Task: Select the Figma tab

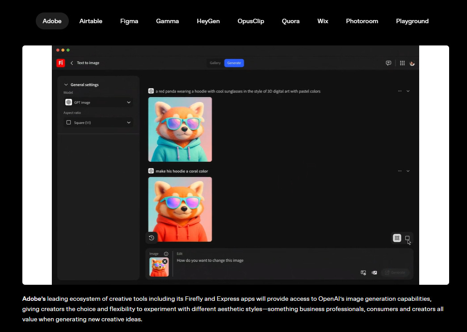Action: (x=129, y=21)
